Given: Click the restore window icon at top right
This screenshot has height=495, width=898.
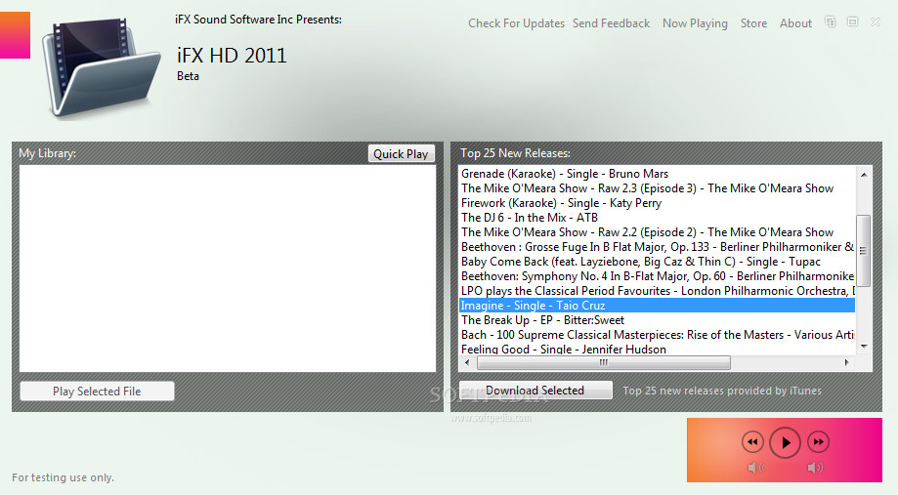Looking at the screenshot, I should click(x=830, y=21).
